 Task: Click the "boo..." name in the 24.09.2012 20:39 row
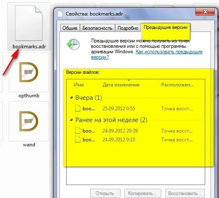(x=89, y=131)
